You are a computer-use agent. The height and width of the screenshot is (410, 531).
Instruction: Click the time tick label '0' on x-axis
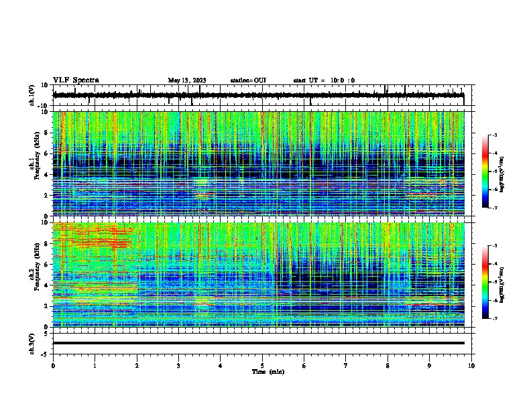[x=53, y=366]
